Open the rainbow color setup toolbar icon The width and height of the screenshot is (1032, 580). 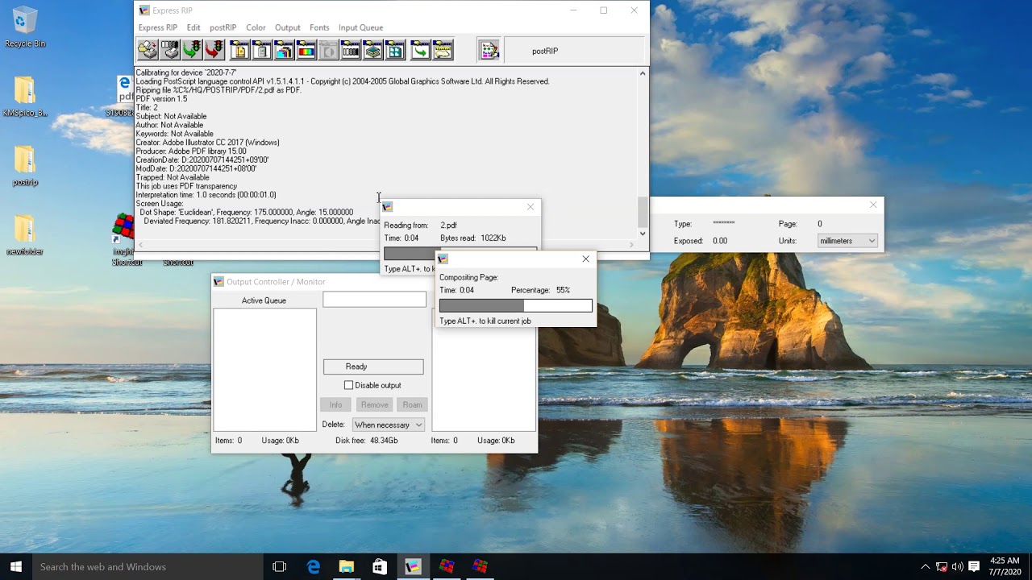pyautogui.click(x=306, y=51)
